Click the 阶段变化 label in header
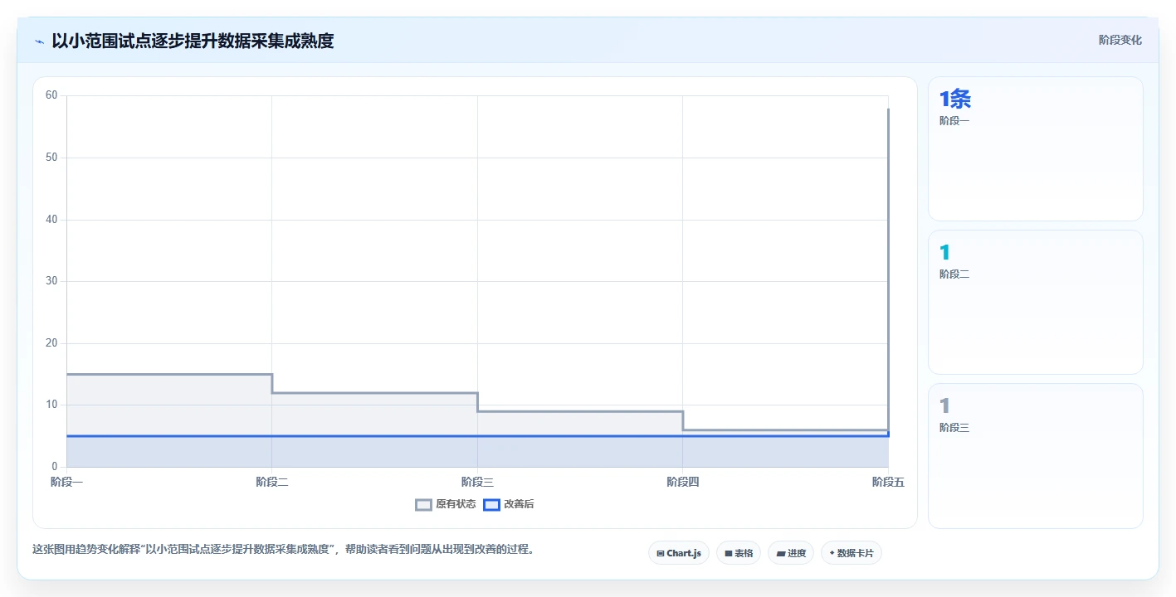The width and height of the screenshot is (1176, 597). (x=1120, y=40)
